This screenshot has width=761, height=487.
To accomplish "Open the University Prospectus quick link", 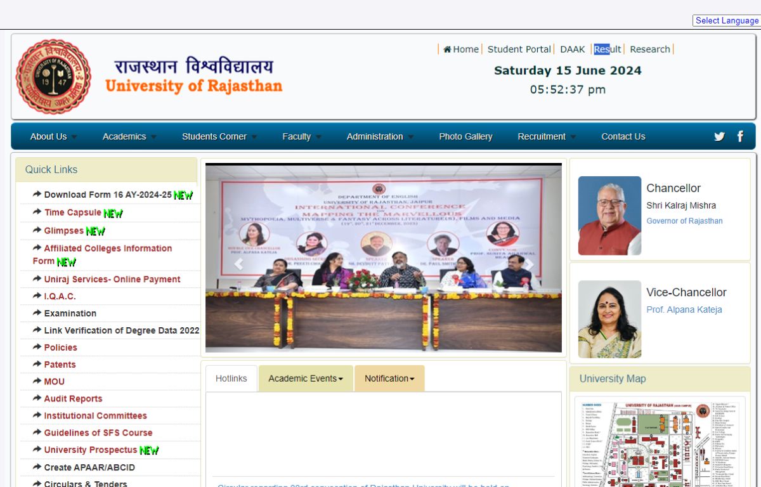I will pyautogui.click(x=91, y=450).
